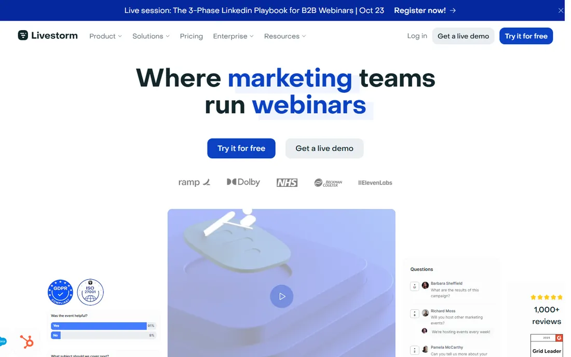The height and width of the screenshot is (357, 571).
Task: Click the live session announcement text
Action: point(254,10)
